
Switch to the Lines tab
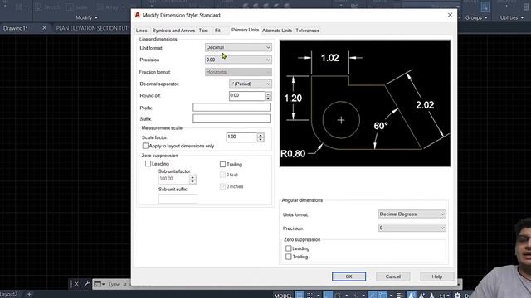point(142,31)
